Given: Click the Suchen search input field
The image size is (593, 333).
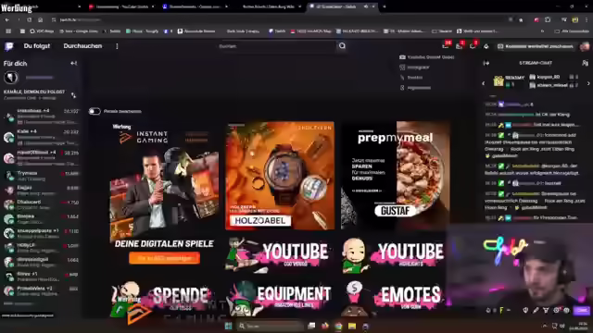Looking at the screenshot, I should [277, 46].
